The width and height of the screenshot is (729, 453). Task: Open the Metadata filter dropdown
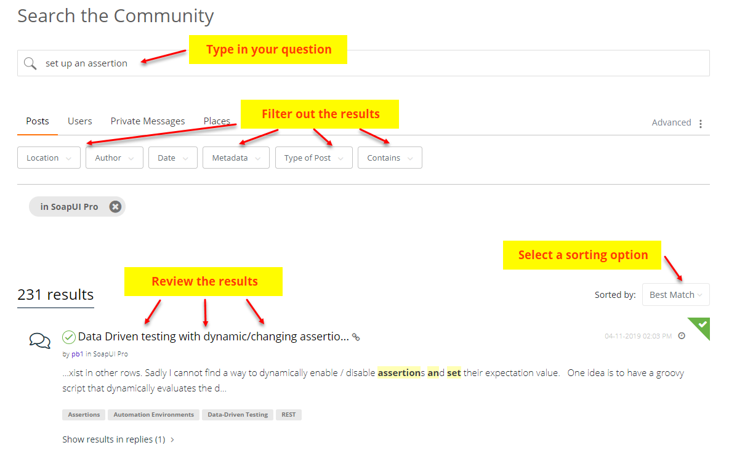pos(236,158)
